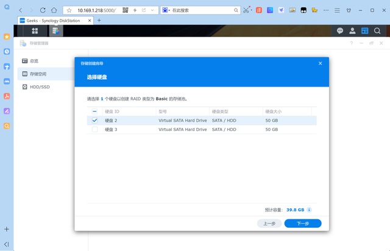This screenshot has height=251, width=390.
Task: Open the browser home page icon
Action: pyautogui.click(x=54, y=10)
